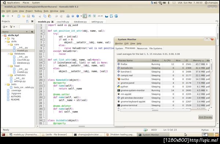Toggle the right pane visibility button

pos(94,16)
